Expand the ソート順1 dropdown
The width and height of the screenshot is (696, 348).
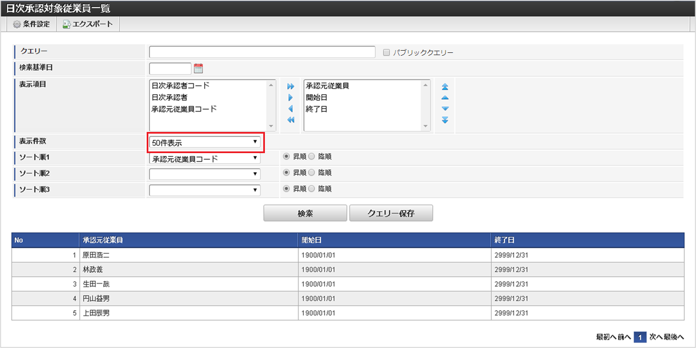tap(205, 159)
